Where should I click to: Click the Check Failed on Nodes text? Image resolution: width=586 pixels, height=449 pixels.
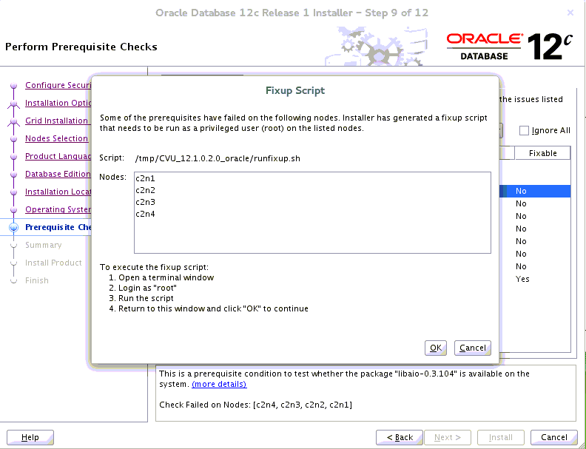255,405
